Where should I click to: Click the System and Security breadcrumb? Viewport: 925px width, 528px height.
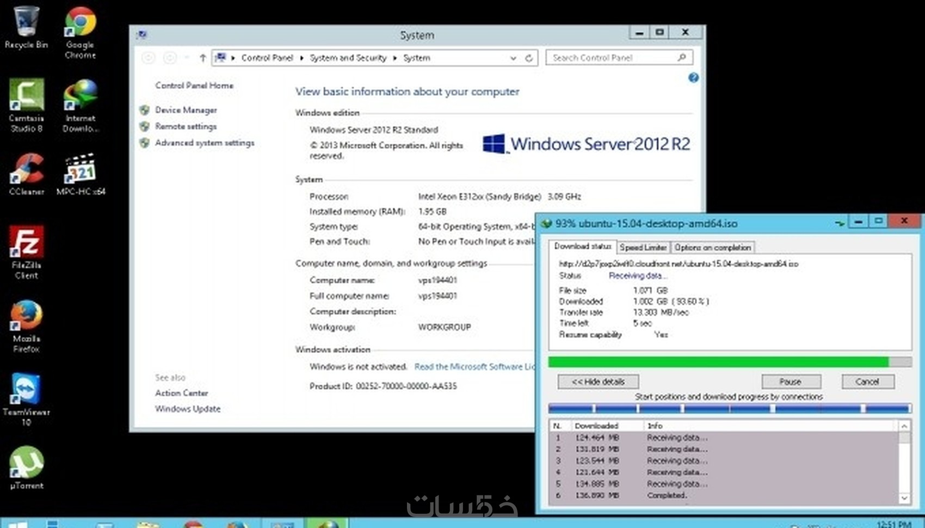[x=348, y=58]
